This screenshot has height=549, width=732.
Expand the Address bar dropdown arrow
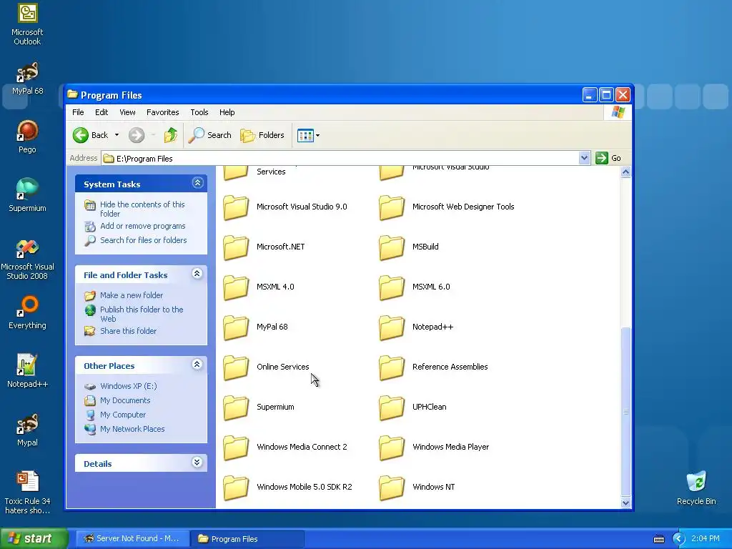pyautogui.click(x=584, y=158)
